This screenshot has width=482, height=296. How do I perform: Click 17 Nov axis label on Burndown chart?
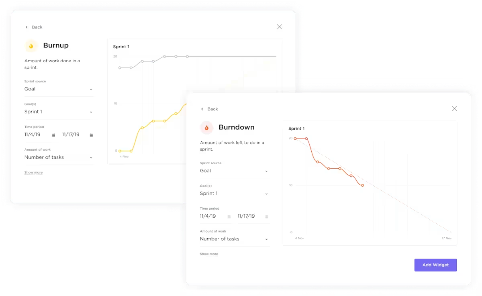tap(447, 238)
